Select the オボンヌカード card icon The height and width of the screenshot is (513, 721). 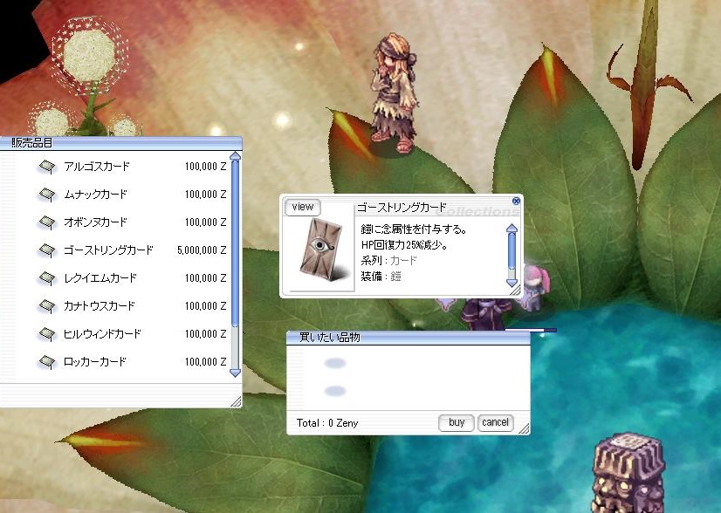(46, 222)
